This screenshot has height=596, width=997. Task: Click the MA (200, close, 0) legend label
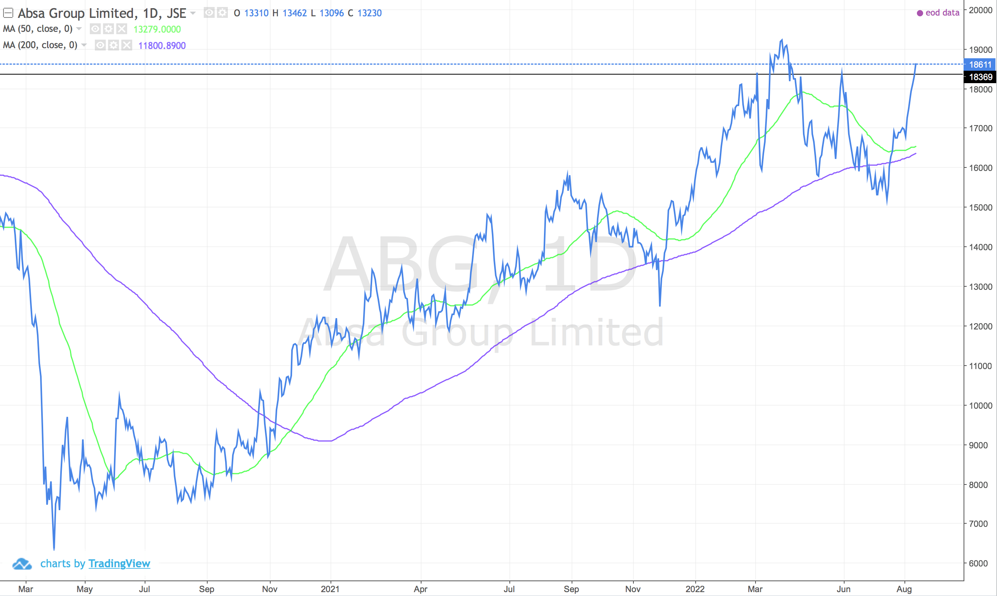pos(40,45)
